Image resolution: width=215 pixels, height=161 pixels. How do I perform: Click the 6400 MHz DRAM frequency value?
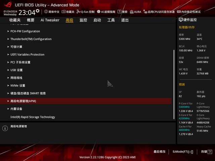[202, 62]
